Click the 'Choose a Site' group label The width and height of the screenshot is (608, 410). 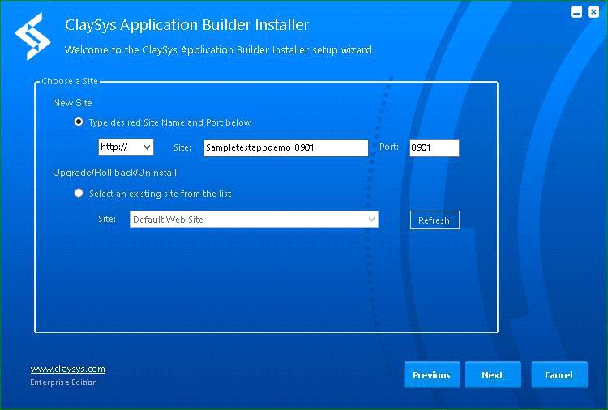[x=70, y=81]
